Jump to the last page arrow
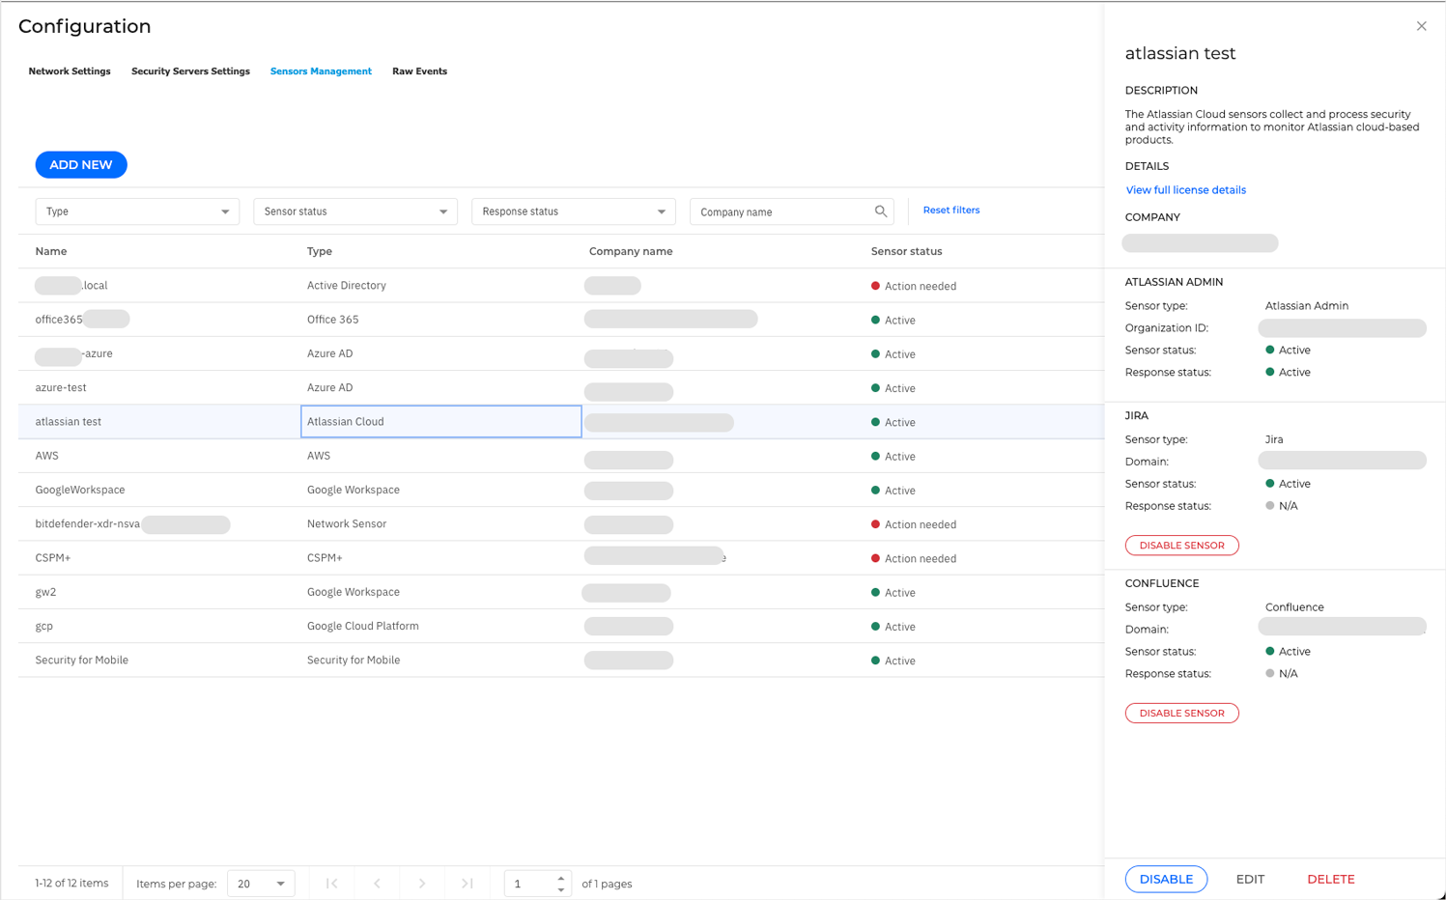The height and width of the screenshot is (900, 1446). pyautogui.click(x=468, y=884)
